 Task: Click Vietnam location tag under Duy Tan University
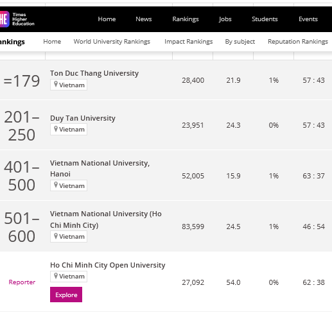tap(69, 130)
